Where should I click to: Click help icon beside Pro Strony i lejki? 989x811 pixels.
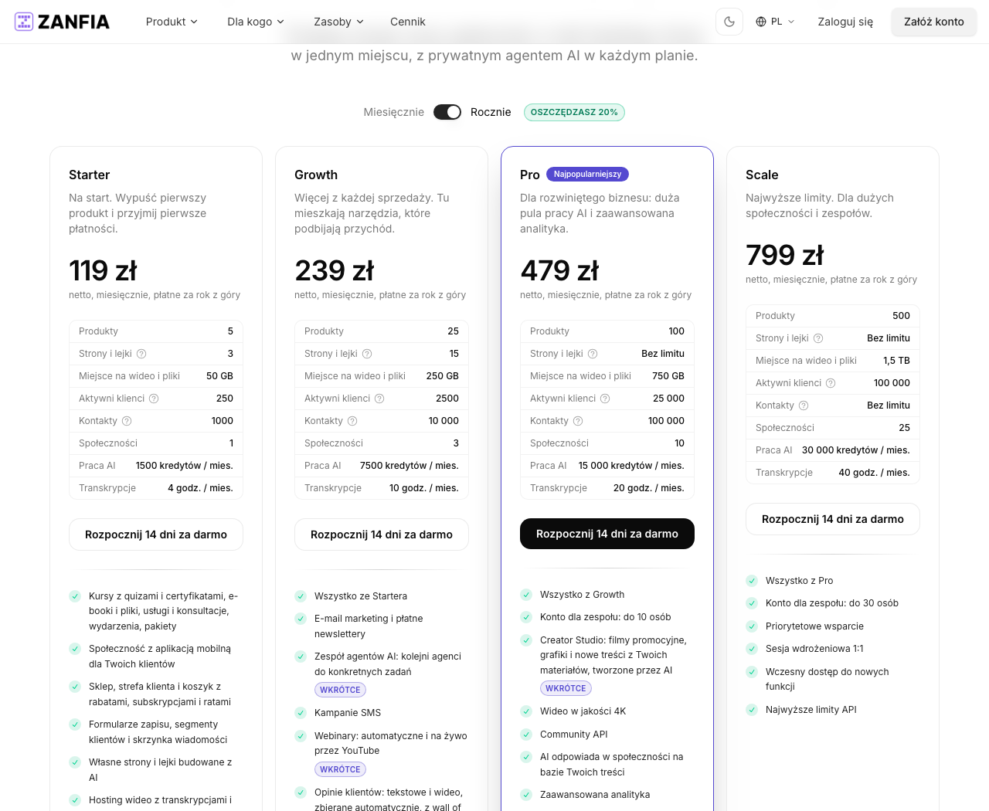(593, 354)
